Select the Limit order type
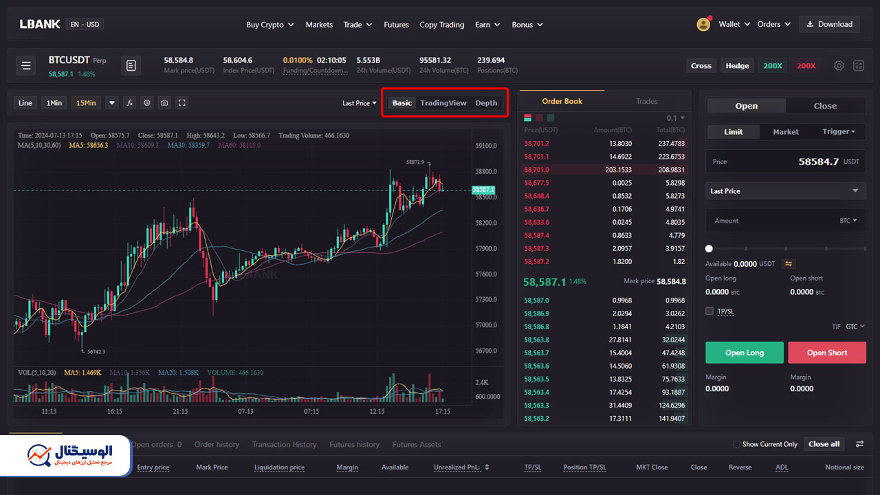 [733, 131]
